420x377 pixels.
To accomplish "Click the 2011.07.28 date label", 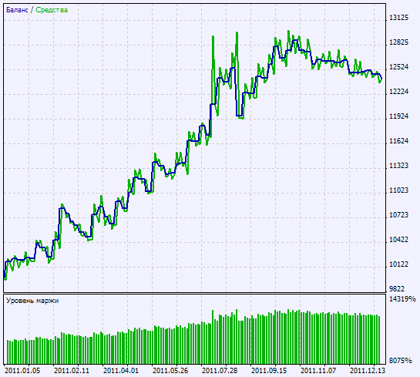I will [220, 371].
